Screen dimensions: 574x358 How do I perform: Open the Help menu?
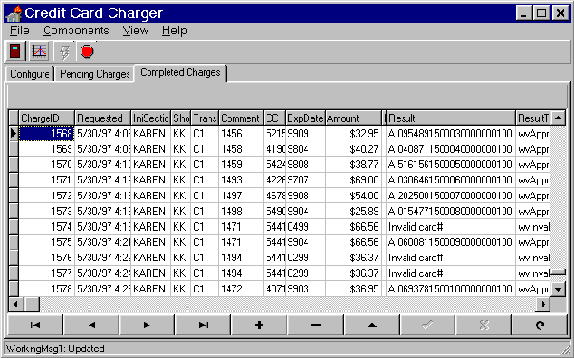coord(174,30)
